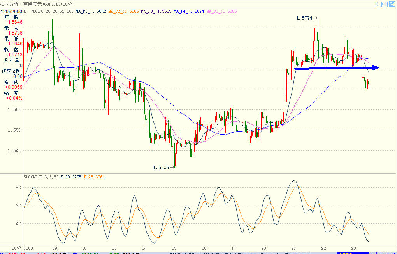Click the 涨跌 value +0.0069
This screenshot has width=397, height=254.
(14, 87)
